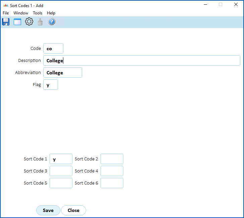Click the floppy disk save icon

tap(6, 22)
